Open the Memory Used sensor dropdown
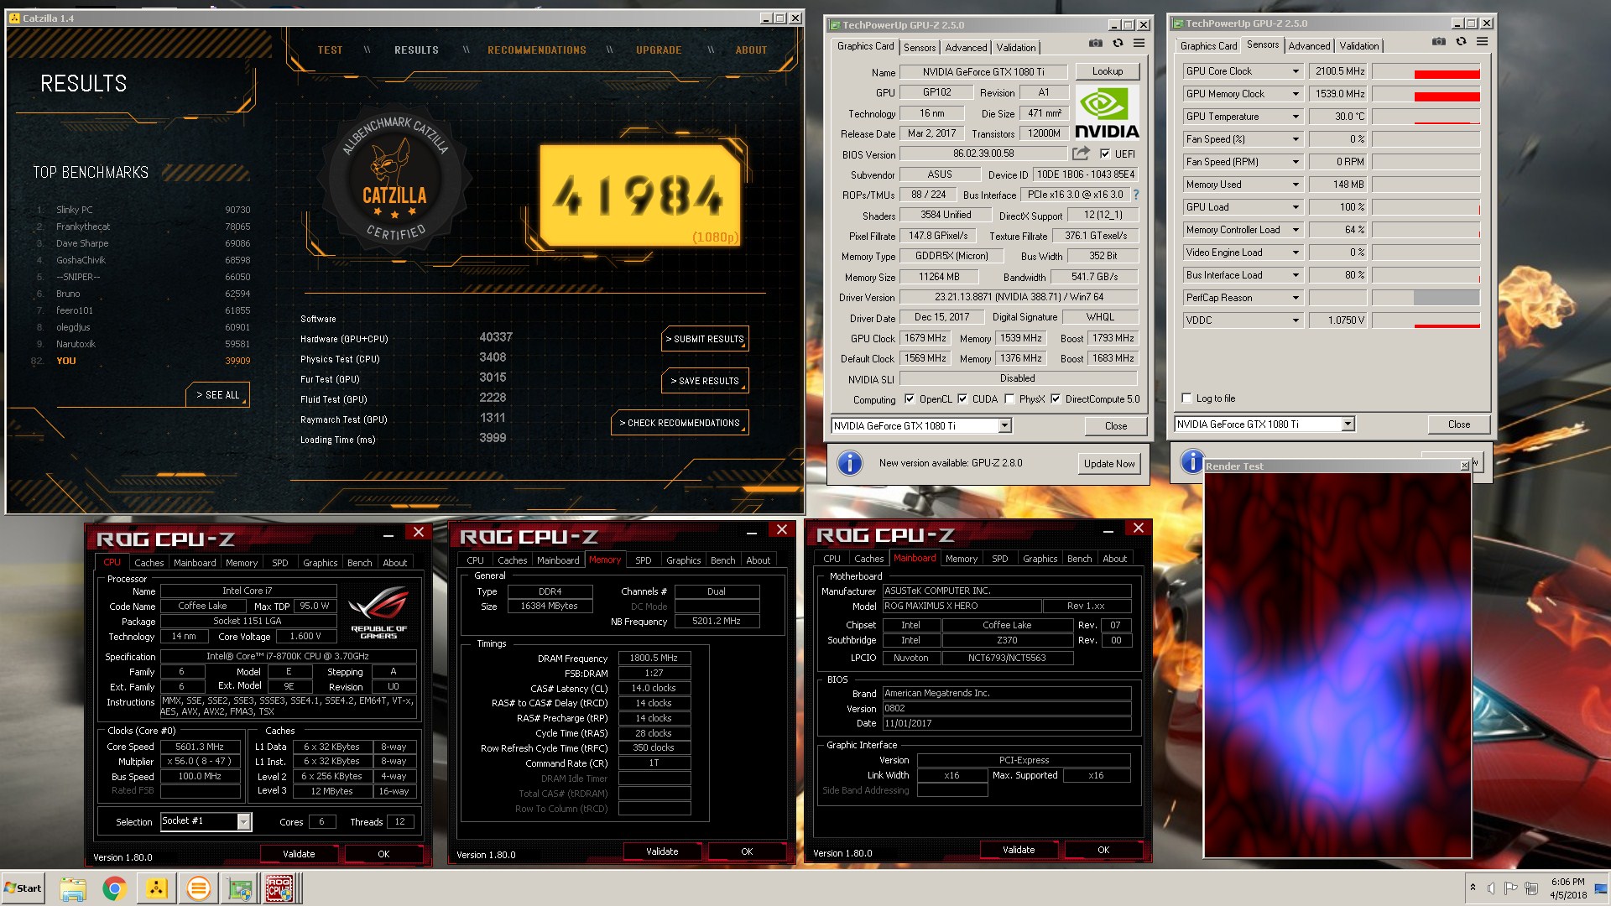The width and height of the screenshot is (1611, 906). (x=1296, y=185)
